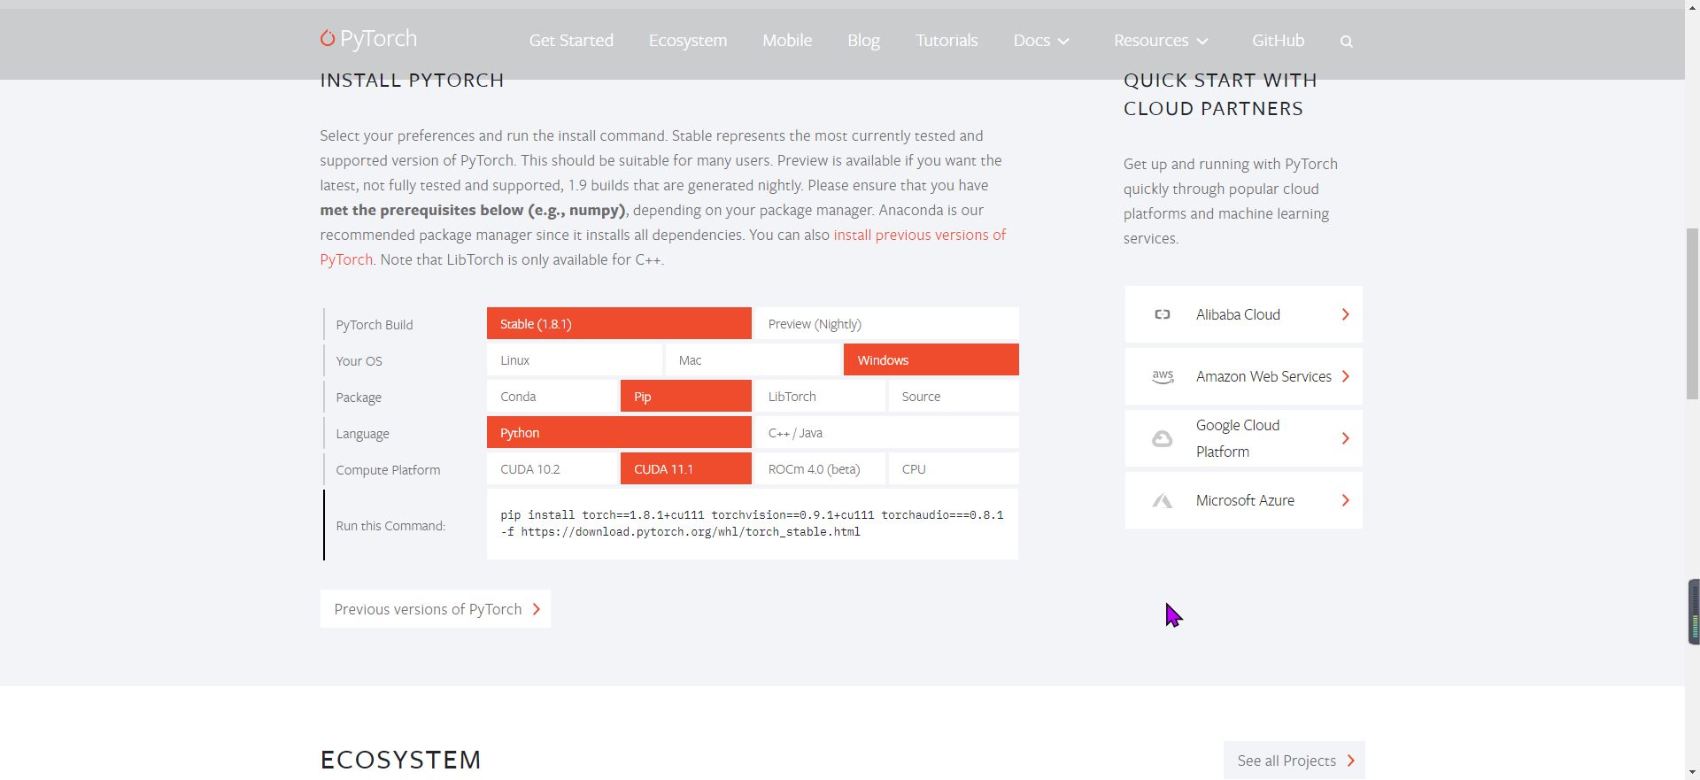Open the Amazon Web Services partner card
Image resolution: width=1700 pixels, height=780 pixels.
point(1243,376)
